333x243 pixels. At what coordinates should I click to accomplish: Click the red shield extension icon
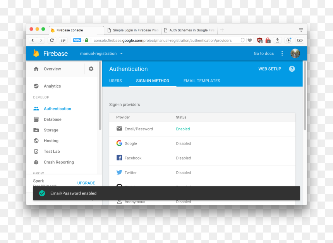(260, 40)
